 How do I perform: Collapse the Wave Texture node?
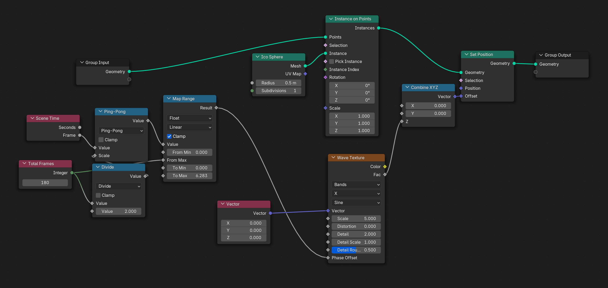coord(333,157)
